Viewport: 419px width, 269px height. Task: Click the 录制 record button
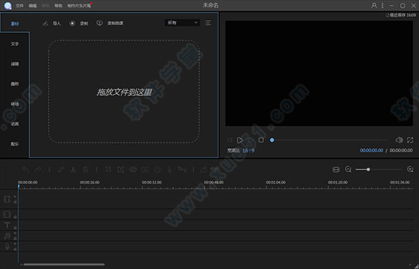point(78,24)
